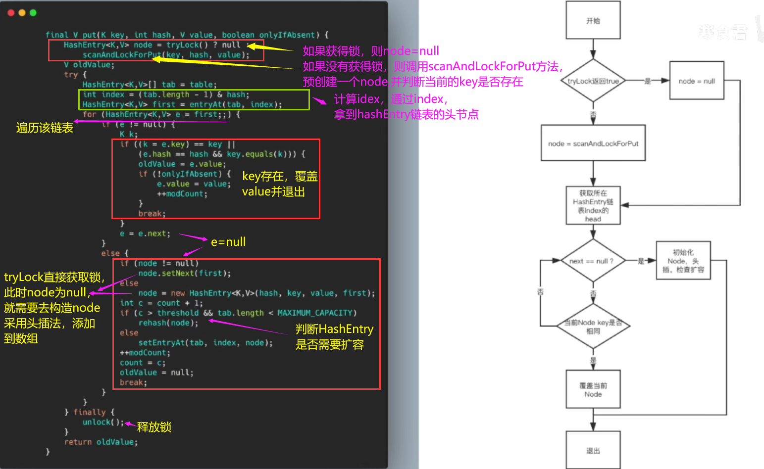Viewport: 764px width, 469px height.
Task: Click the '++modCount;' line above 'count = c;'
Action: [145, 352]
